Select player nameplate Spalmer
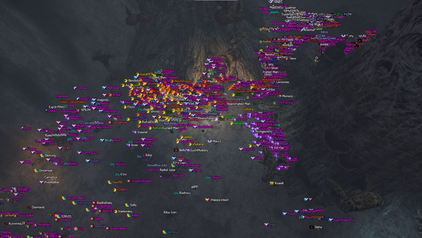The height and width of the screenshot is (238, 422). 290,8
